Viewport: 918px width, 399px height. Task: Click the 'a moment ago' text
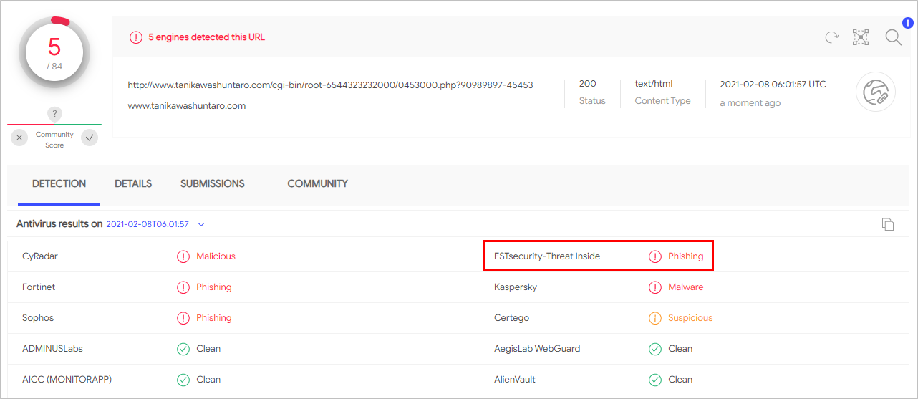point(750,103)
